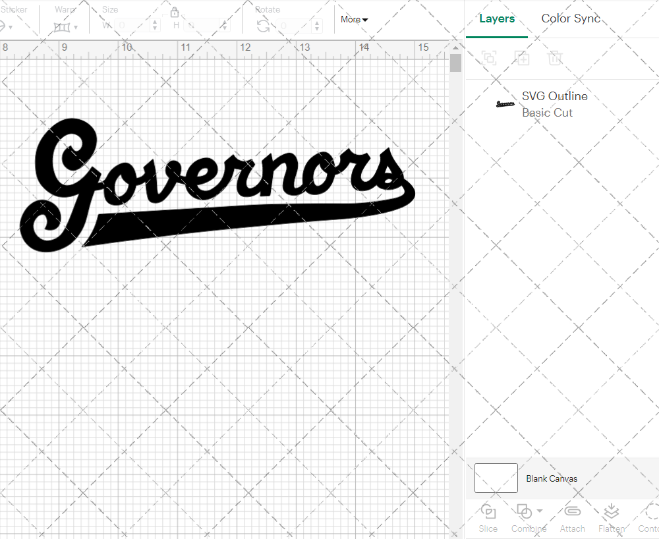Click the canvas vertical scrollbar
Screen dimensions: 659x539
pyautogui.click(x=455, y=63)
